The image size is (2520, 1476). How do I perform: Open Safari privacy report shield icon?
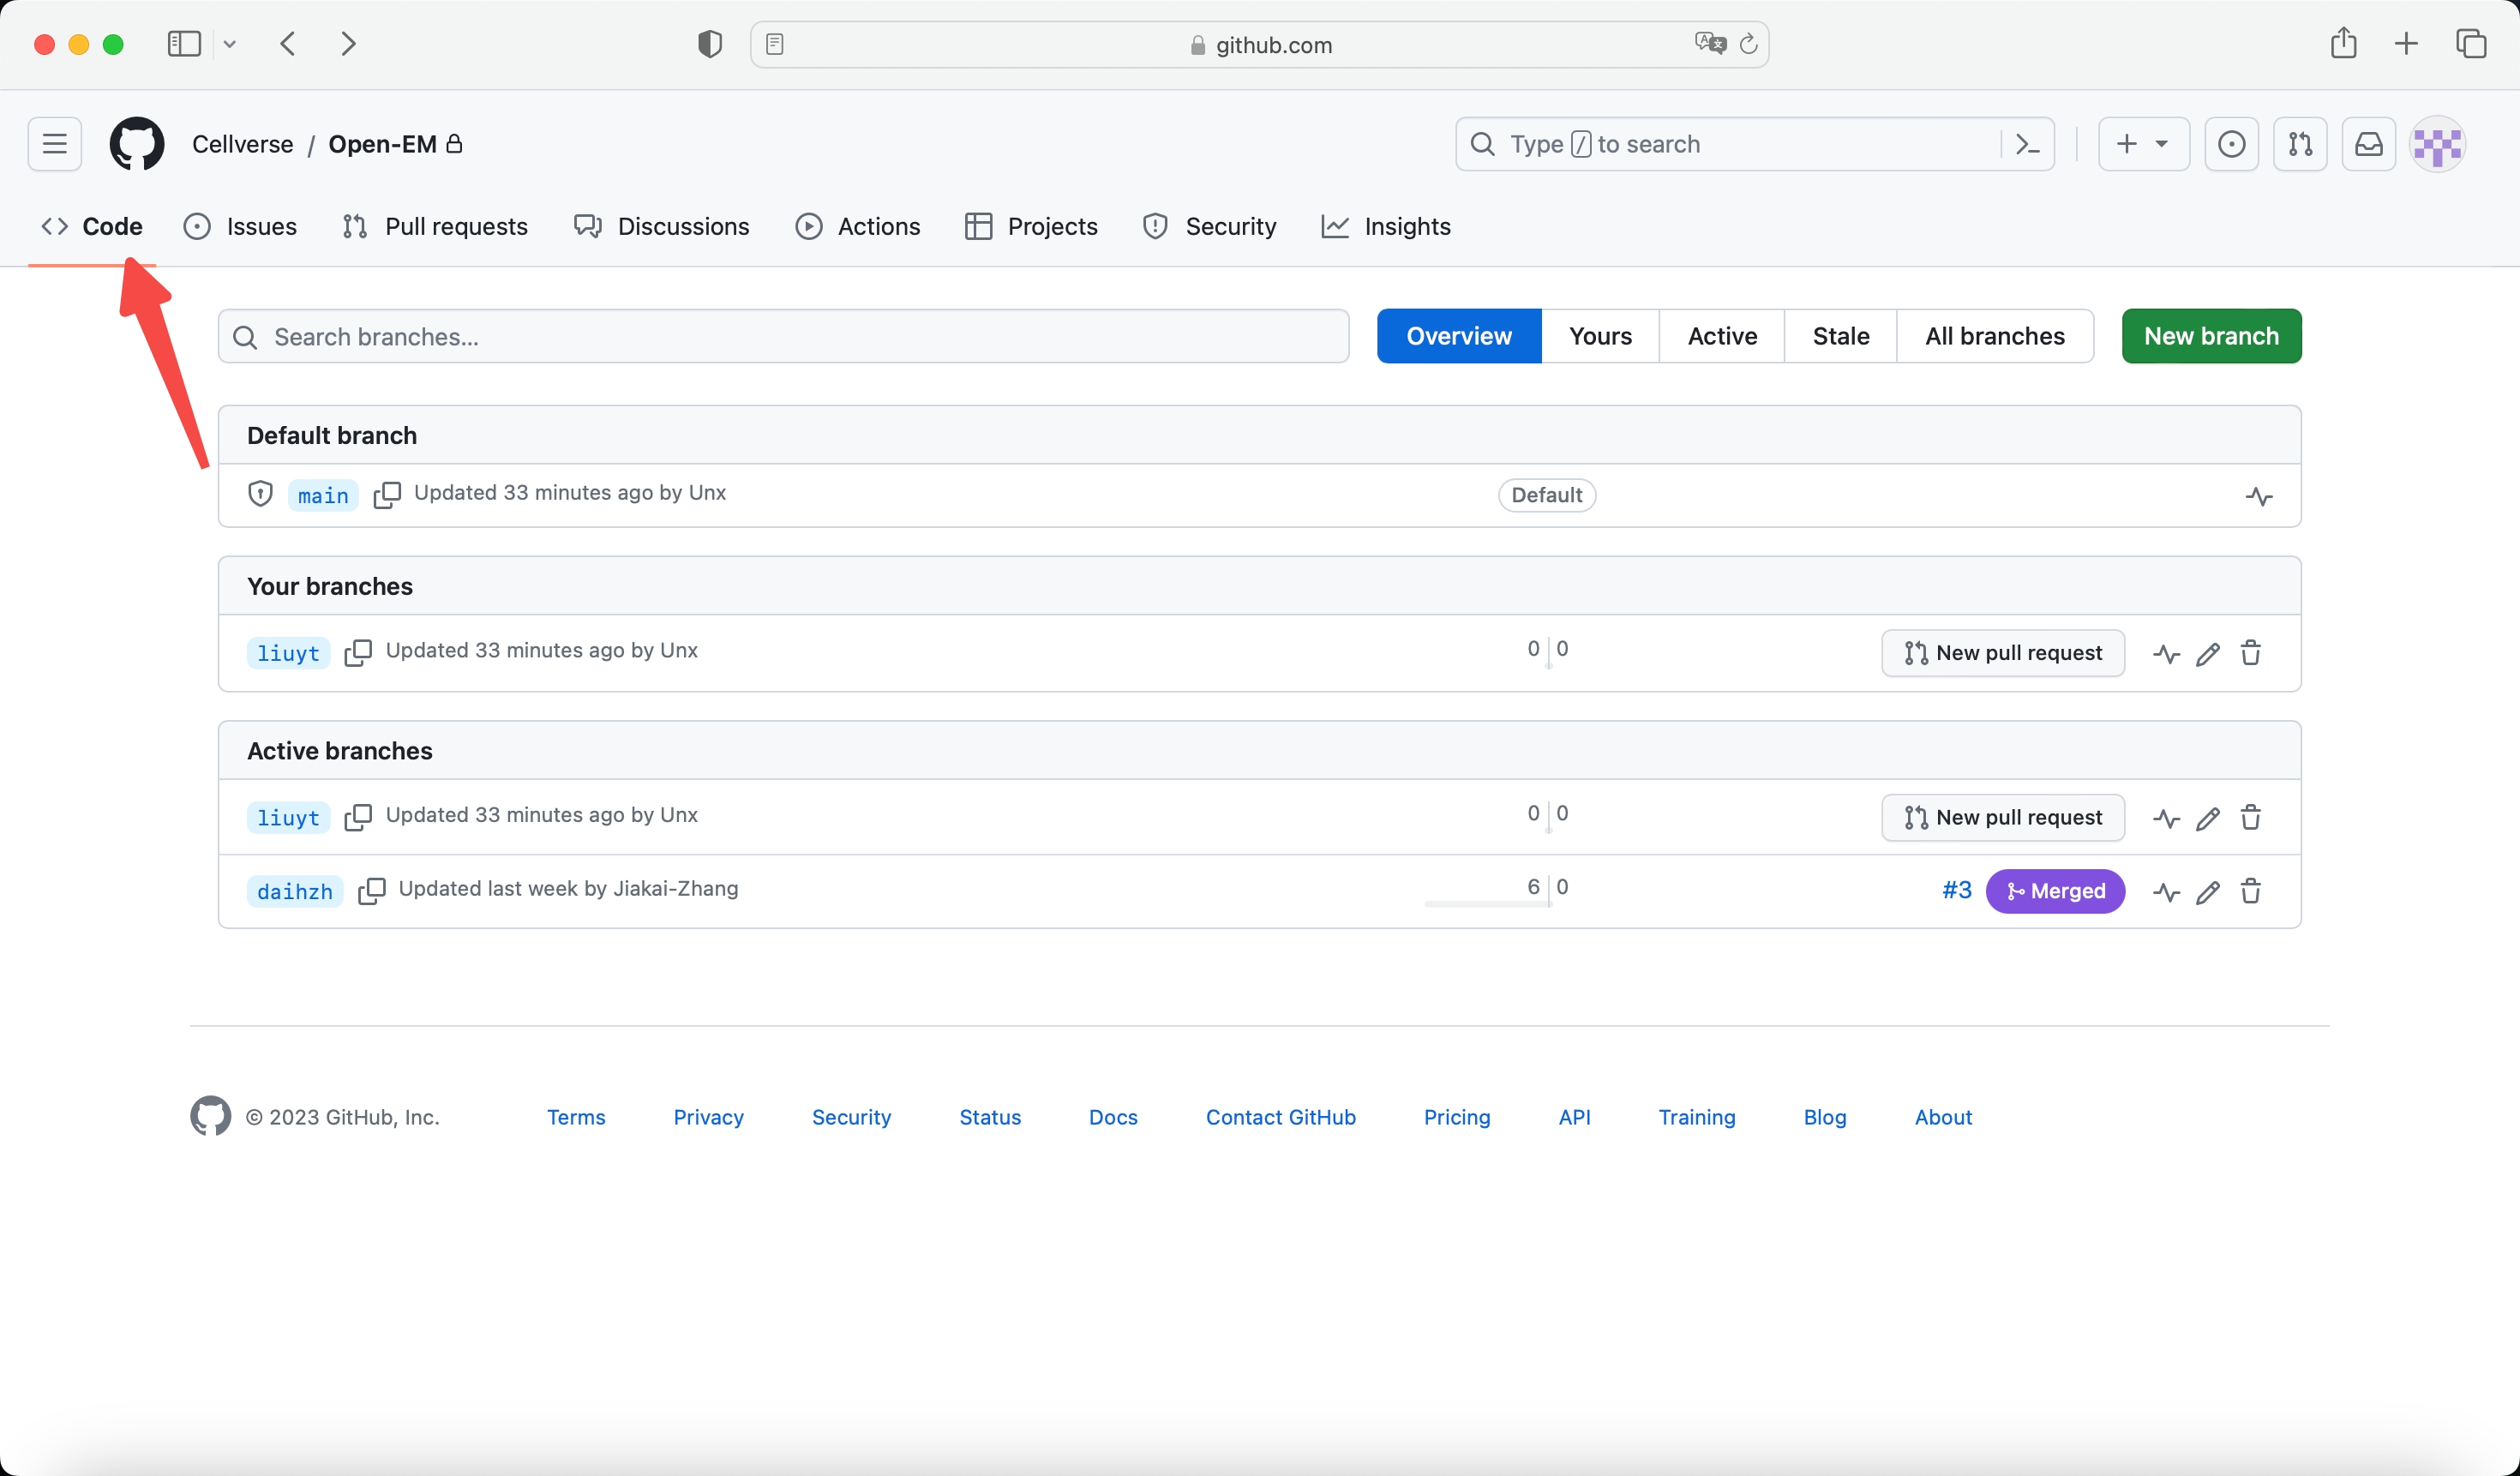pos(710,44)
